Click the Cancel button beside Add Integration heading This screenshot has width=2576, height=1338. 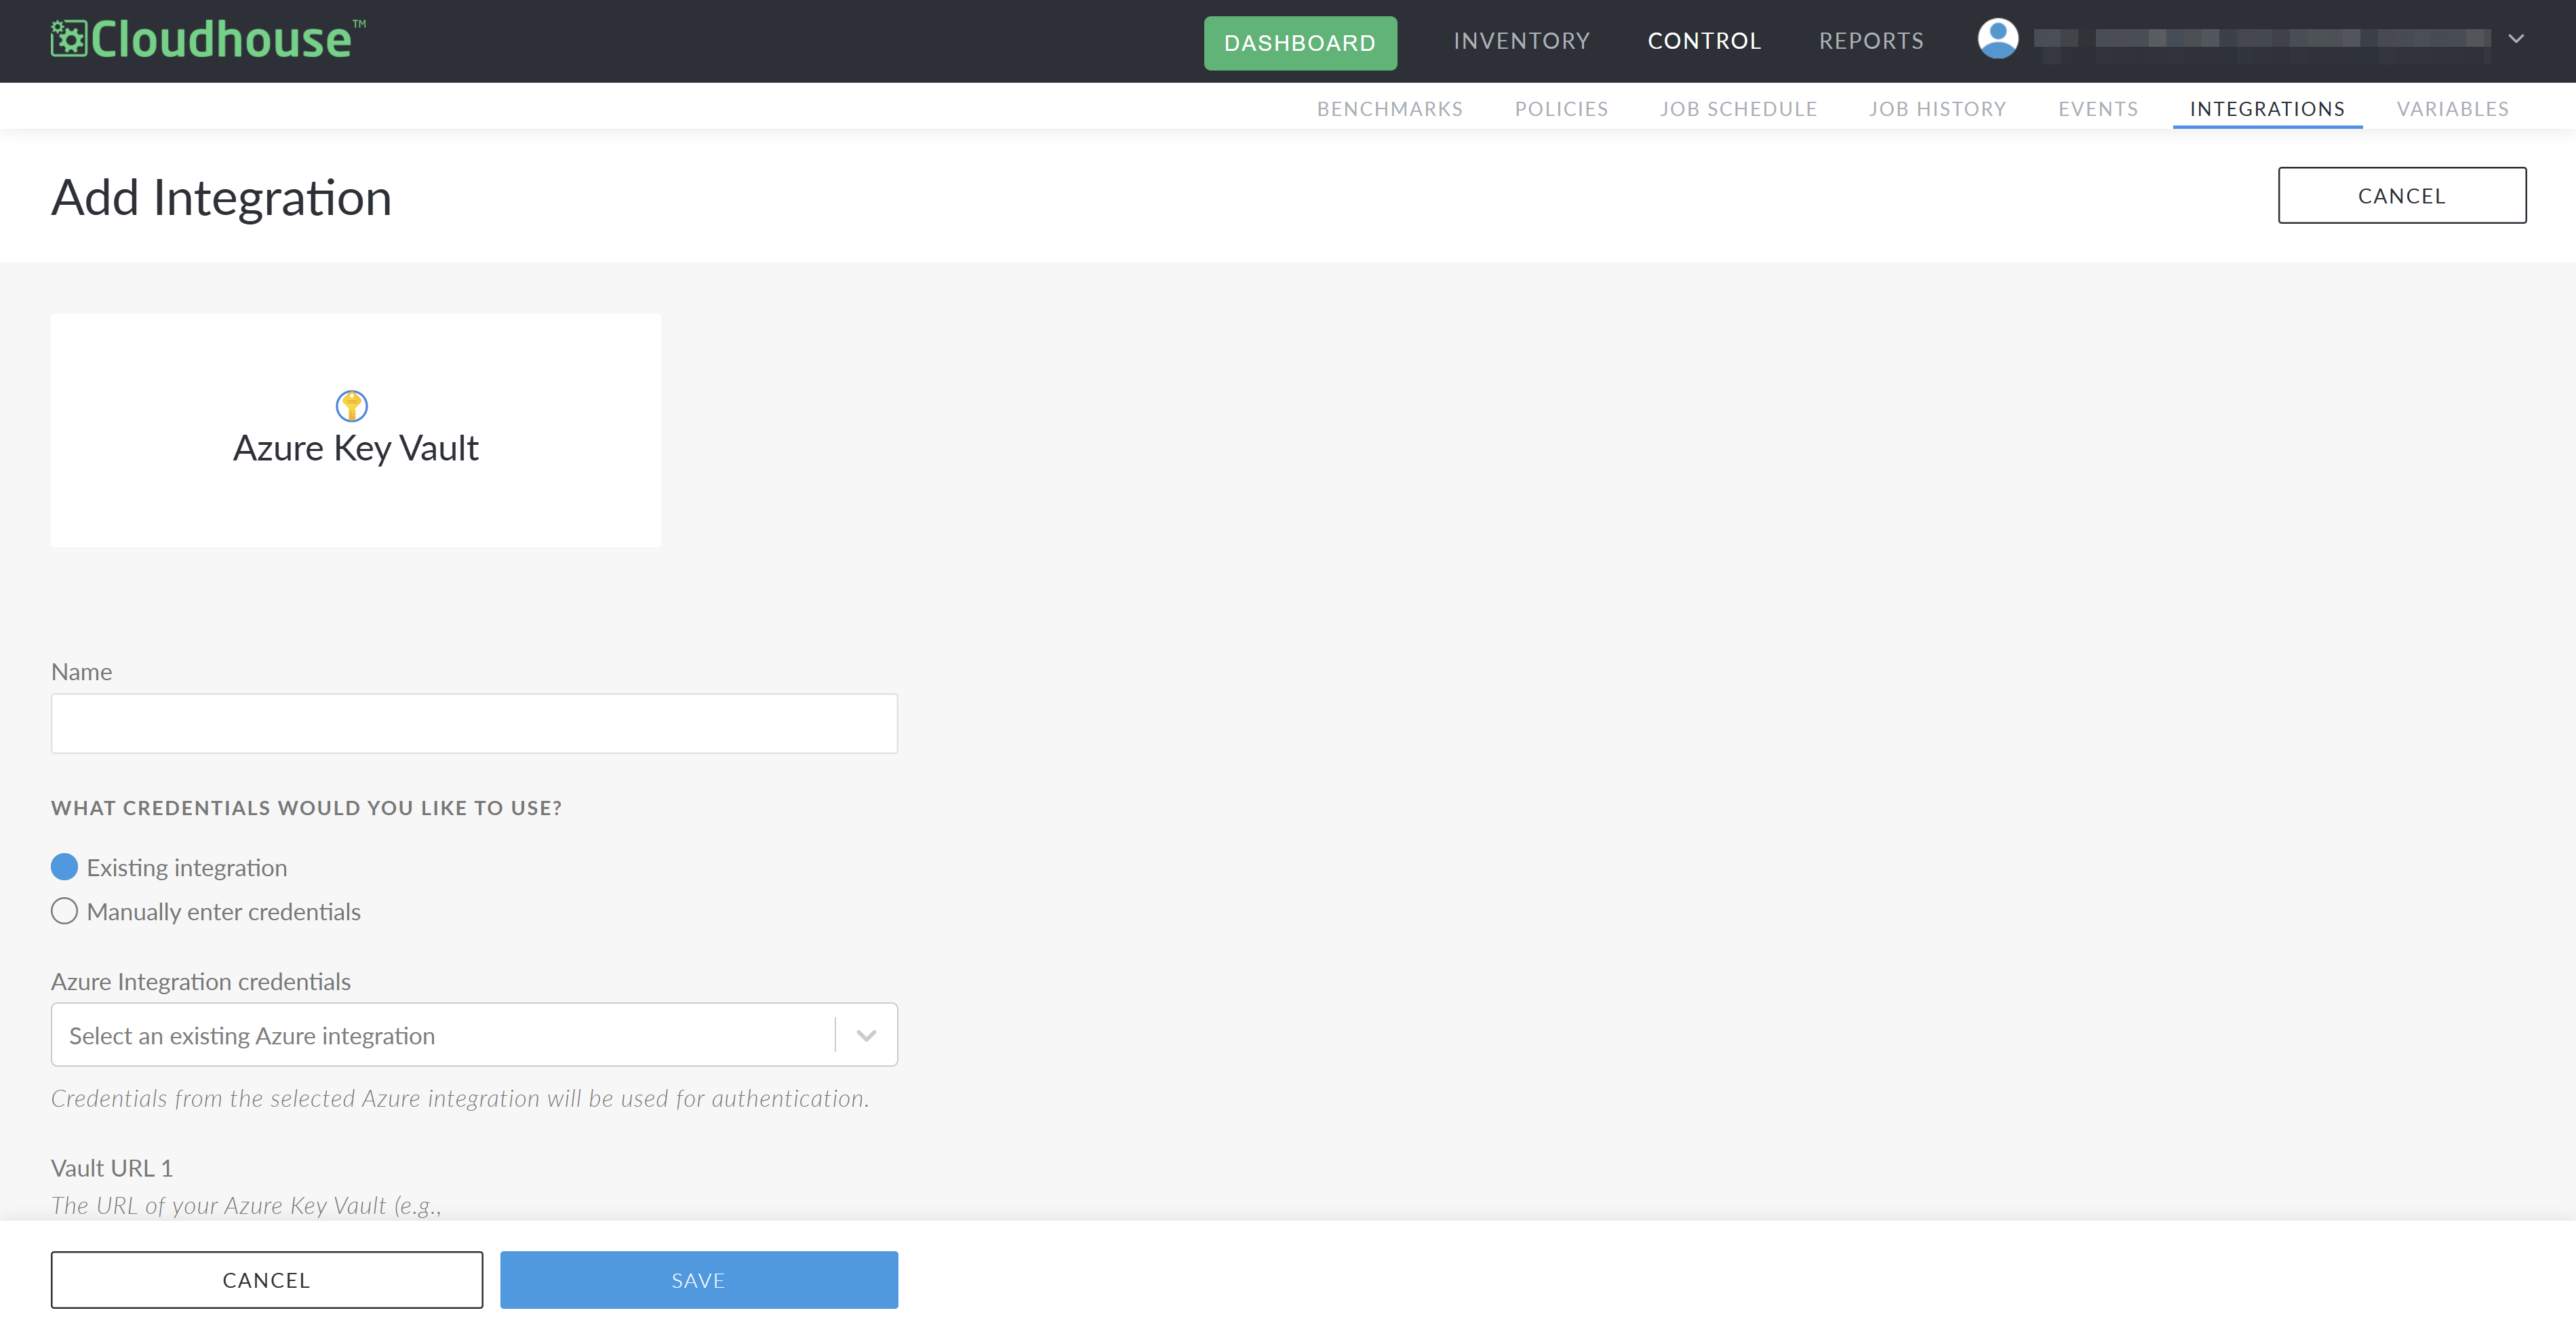click(2402, 195)
